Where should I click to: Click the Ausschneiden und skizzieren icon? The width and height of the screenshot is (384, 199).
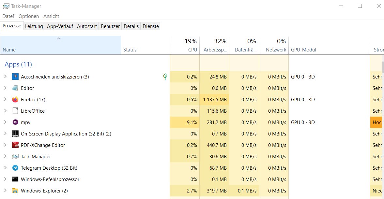pos(15,77)
